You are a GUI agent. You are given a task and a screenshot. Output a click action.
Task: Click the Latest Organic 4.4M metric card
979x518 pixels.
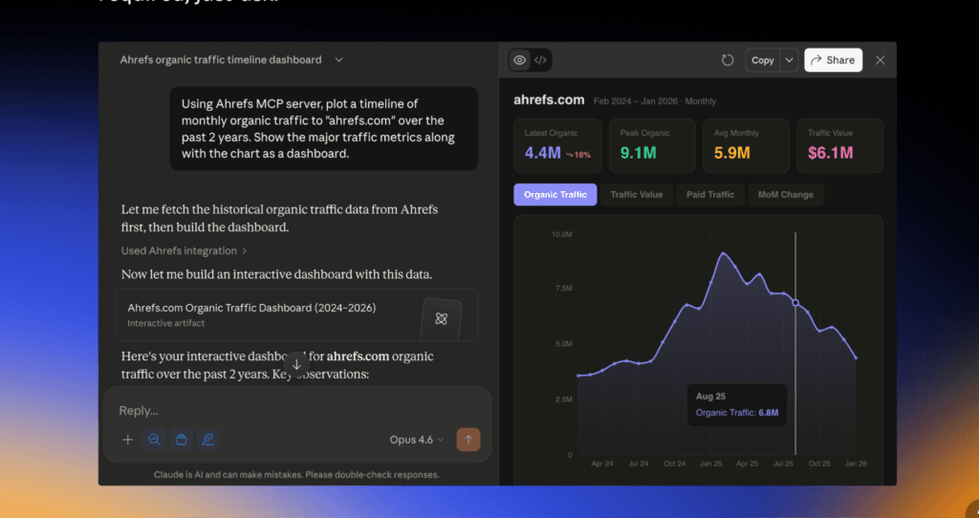[557, 146]
